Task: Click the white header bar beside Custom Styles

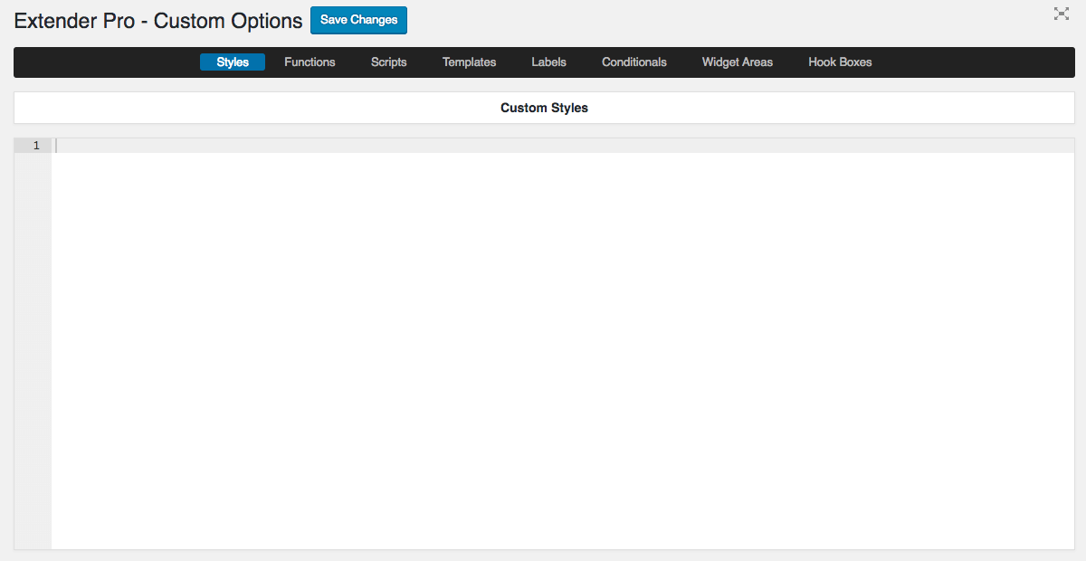Action: 271,108
